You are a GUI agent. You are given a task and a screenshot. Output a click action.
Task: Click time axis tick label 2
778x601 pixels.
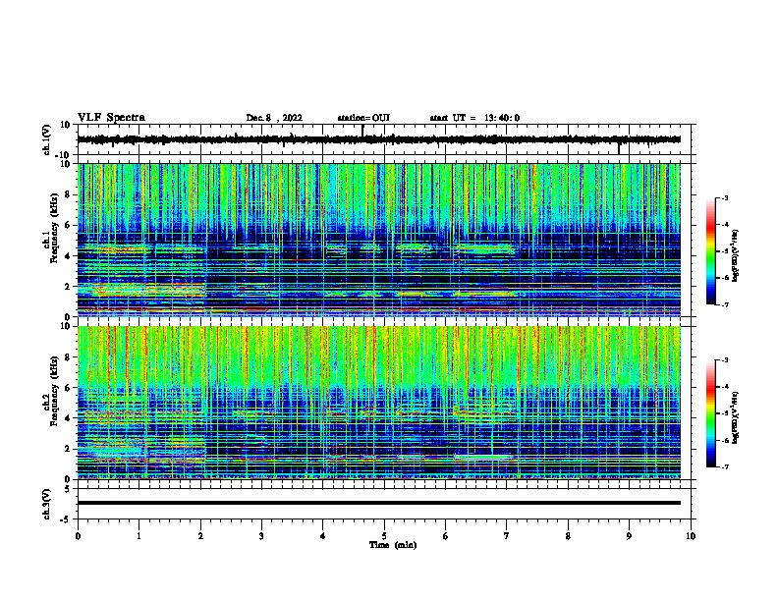click(200, 536)
